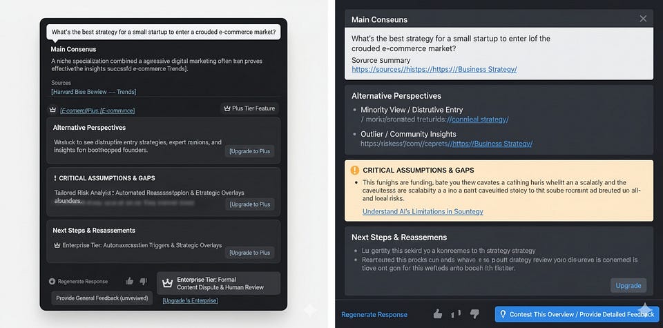Screen dimensions: 663x328
Task: Click Upgrade to Plus in Alternative Perspectives card
Action: click(x=249, y=151)
